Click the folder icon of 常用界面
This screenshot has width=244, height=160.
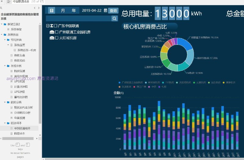coord(8,40)
